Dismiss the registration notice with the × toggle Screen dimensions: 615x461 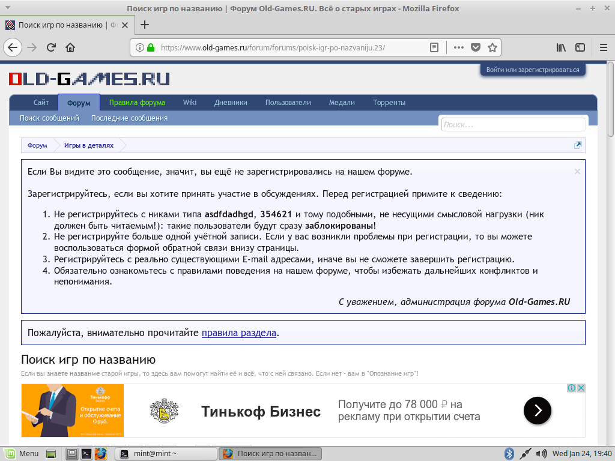[x=577, y=171]
